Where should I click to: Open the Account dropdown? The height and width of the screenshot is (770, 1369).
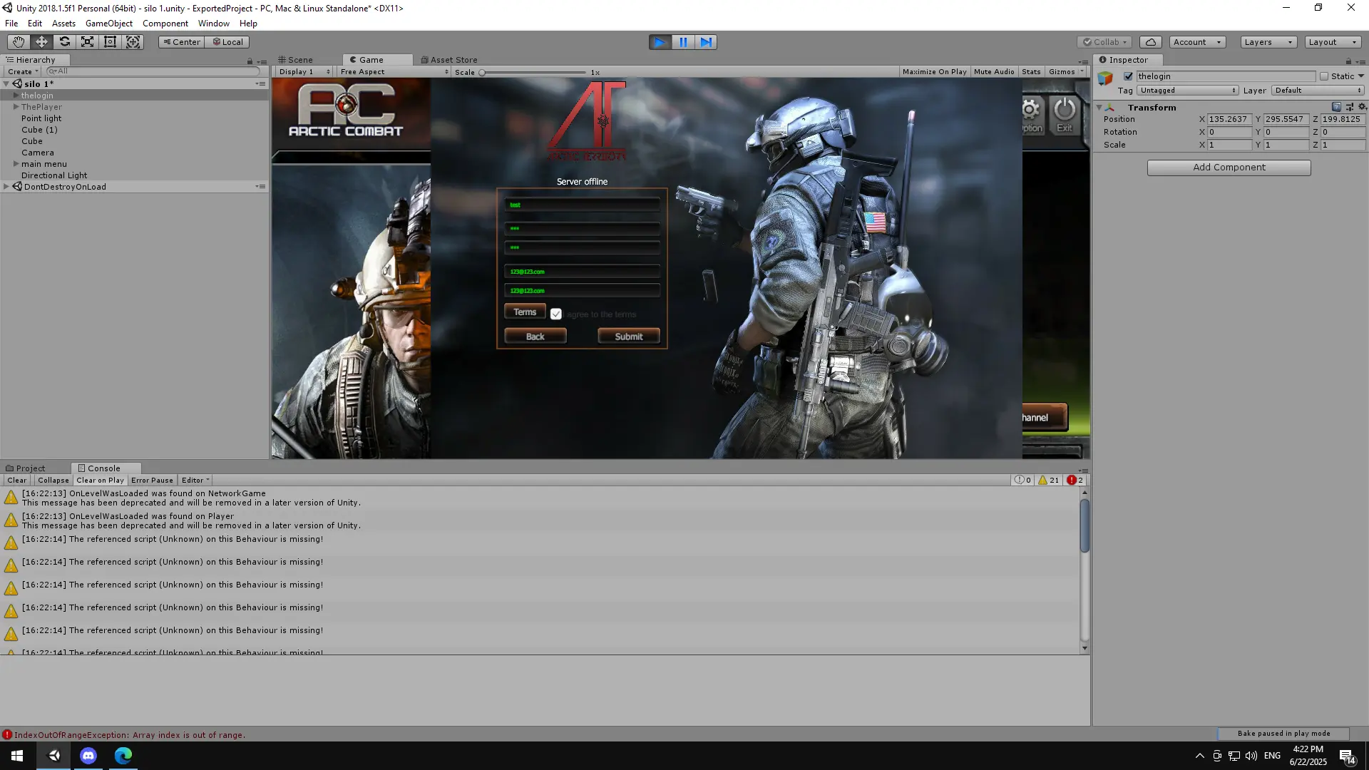[x=1197, y=42]
